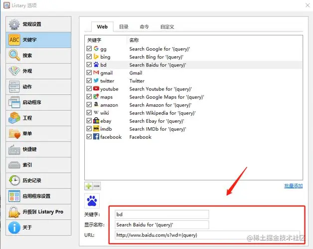Click the large Baidu paw icon preview
313x249 pixels.
point(92,201)
